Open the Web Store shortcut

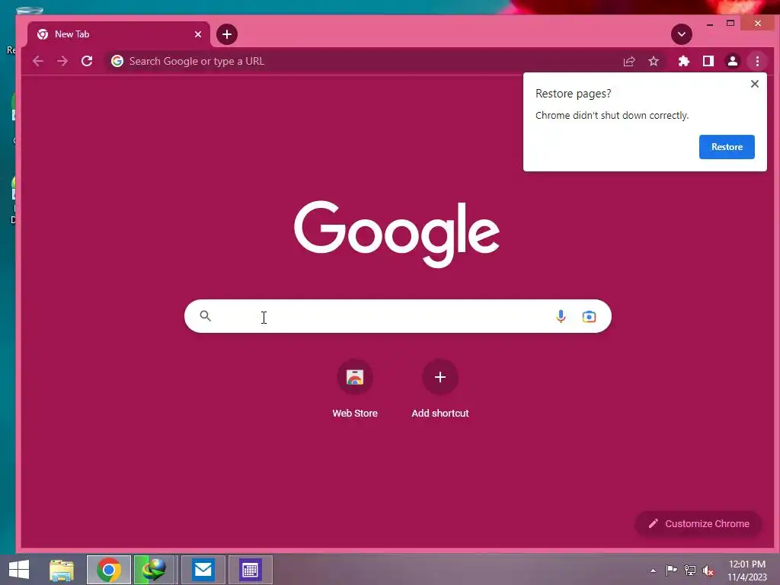click(x=355, y=389)
